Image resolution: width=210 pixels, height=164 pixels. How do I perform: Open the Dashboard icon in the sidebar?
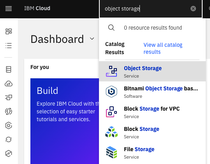click(x=9, y=32)
